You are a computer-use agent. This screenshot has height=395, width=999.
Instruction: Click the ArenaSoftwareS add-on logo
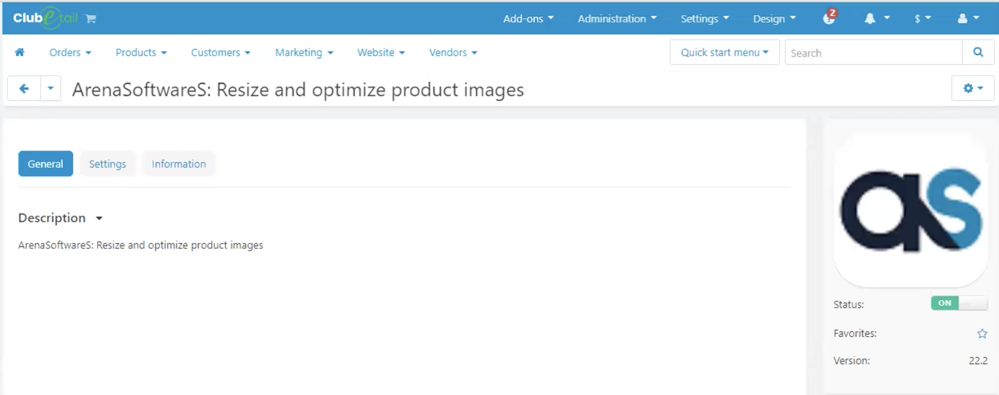click(x=910, y=210)
